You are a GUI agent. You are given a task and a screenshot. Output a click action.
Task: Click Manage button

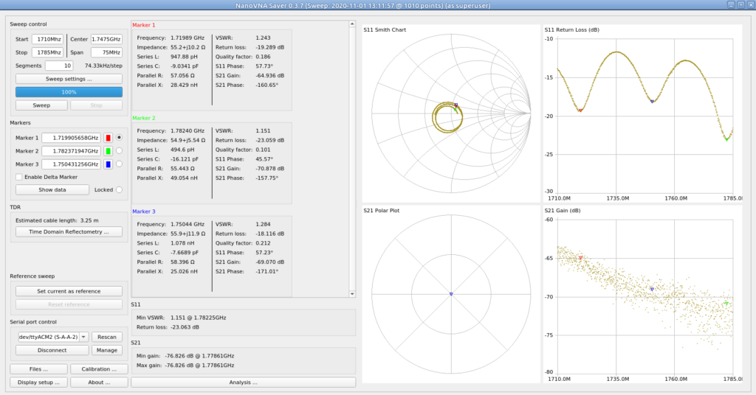click(x=107, y=350)
